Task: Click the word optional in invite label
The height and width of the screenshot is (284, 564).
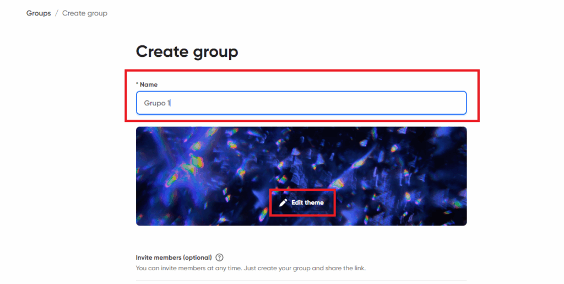Action: pyautogui.click(x=197, y=258)
